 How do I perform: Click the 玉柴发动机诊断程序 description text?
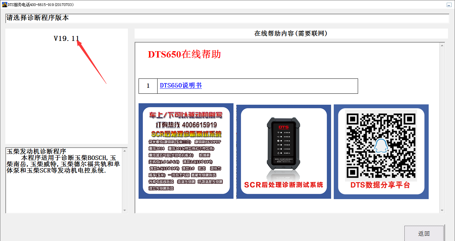click(63, 161)
